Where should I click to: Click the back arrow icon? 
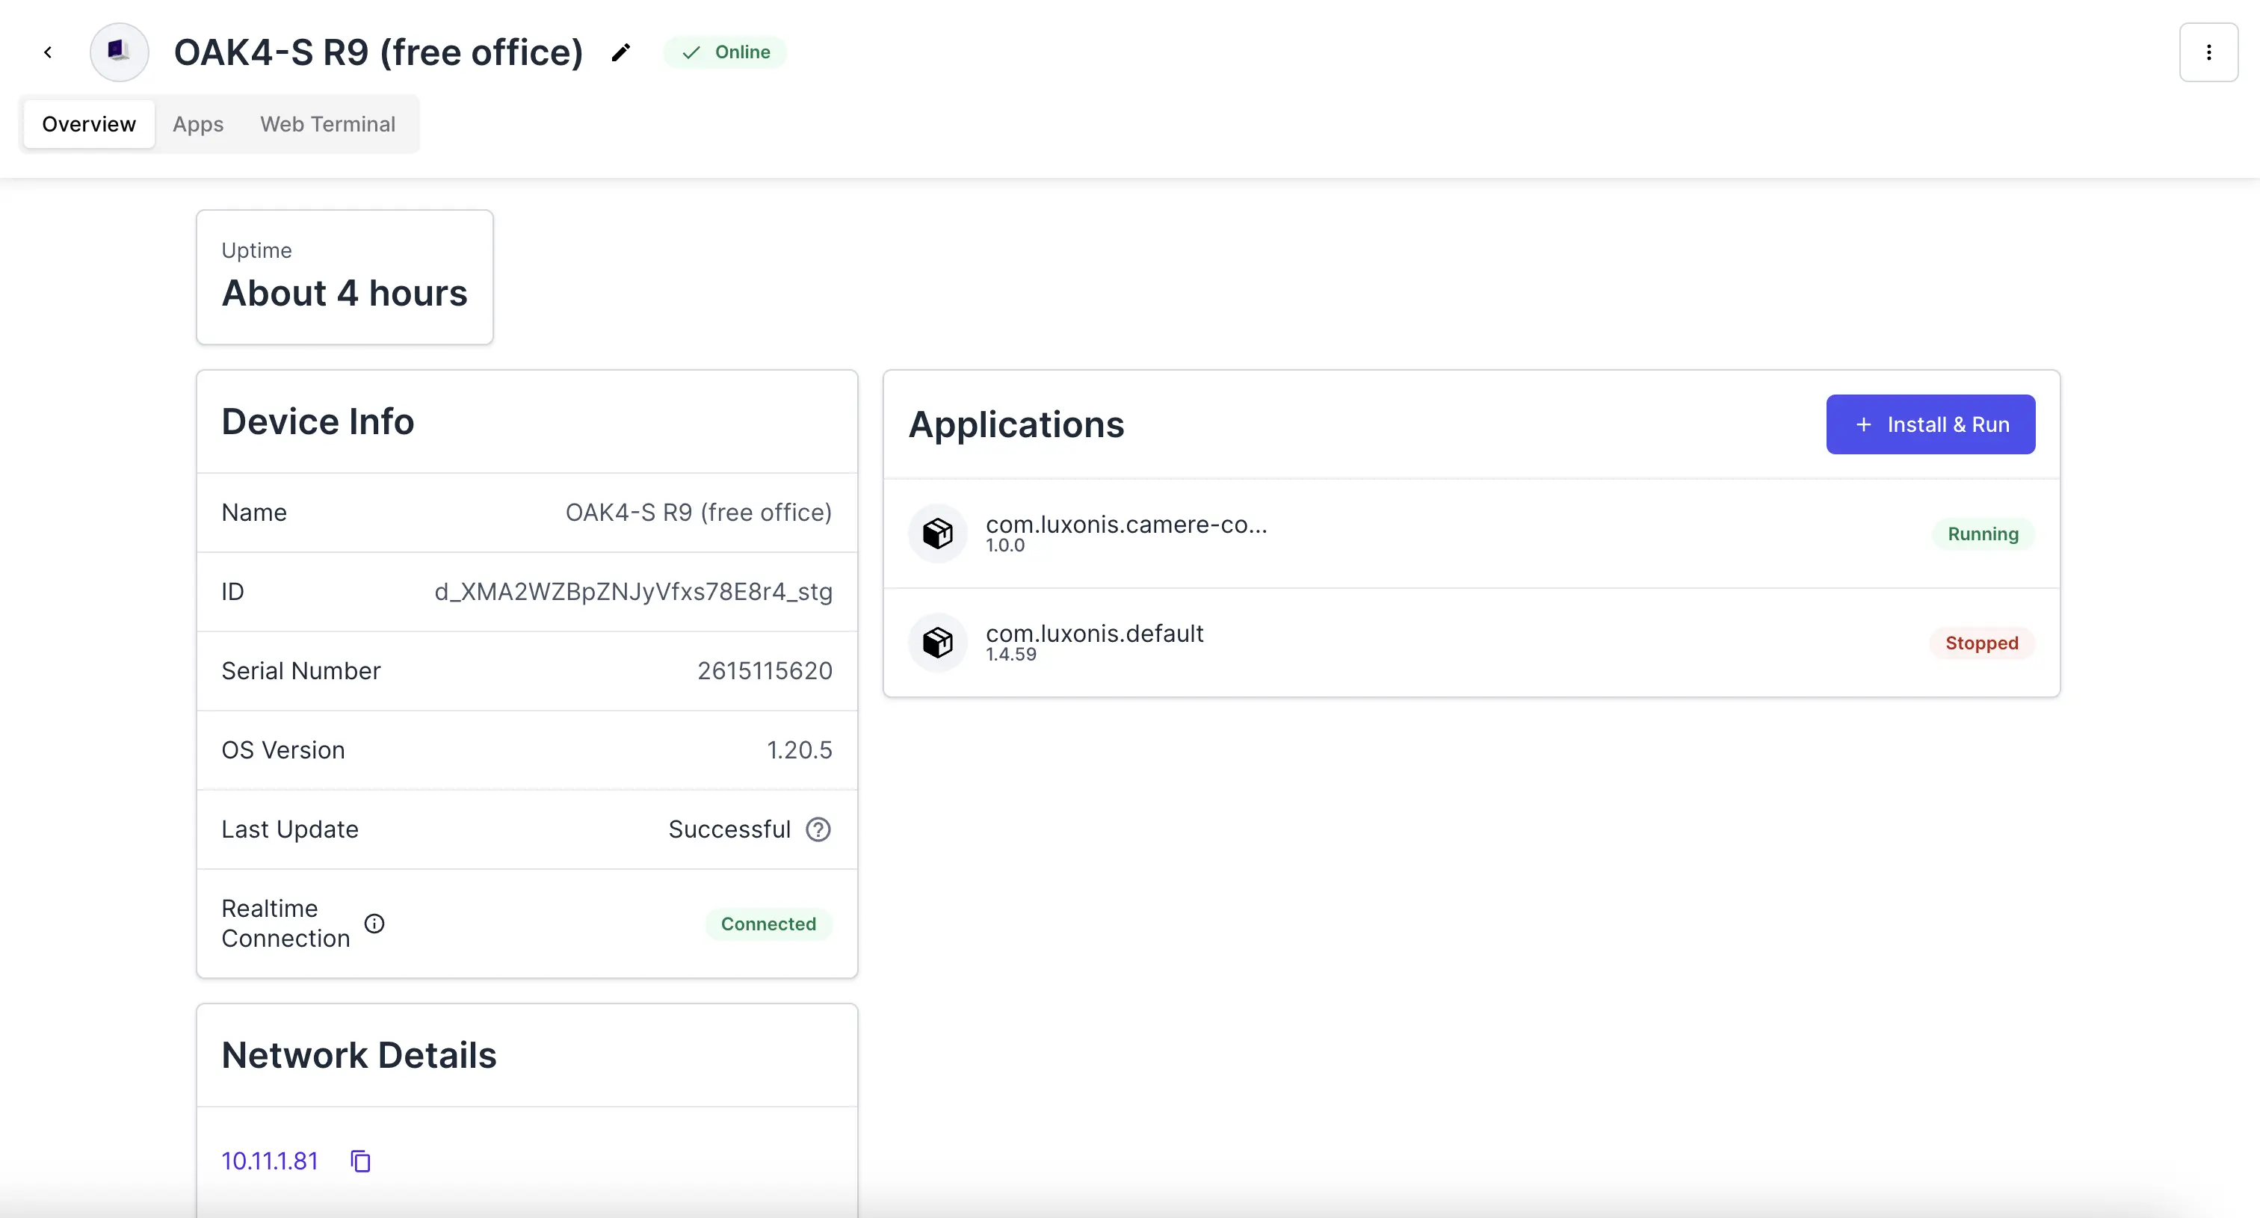tap(49, 52)
